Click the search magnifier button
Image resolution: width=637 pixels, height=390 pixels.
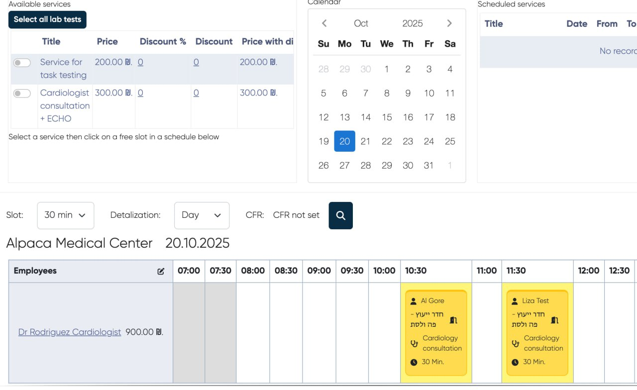pyautogui.click(x=340, y=215)
